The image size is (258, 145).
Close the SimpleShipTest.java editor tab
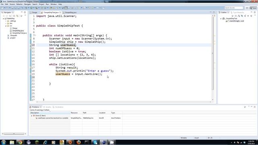60,12
